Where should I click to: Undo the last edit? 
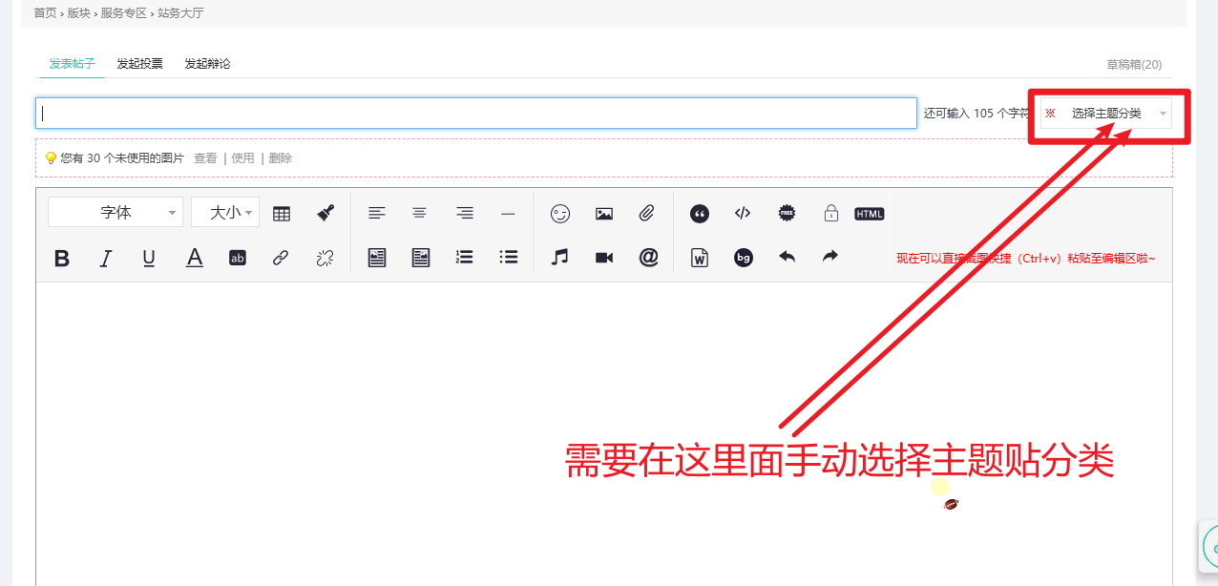(787, 257)
